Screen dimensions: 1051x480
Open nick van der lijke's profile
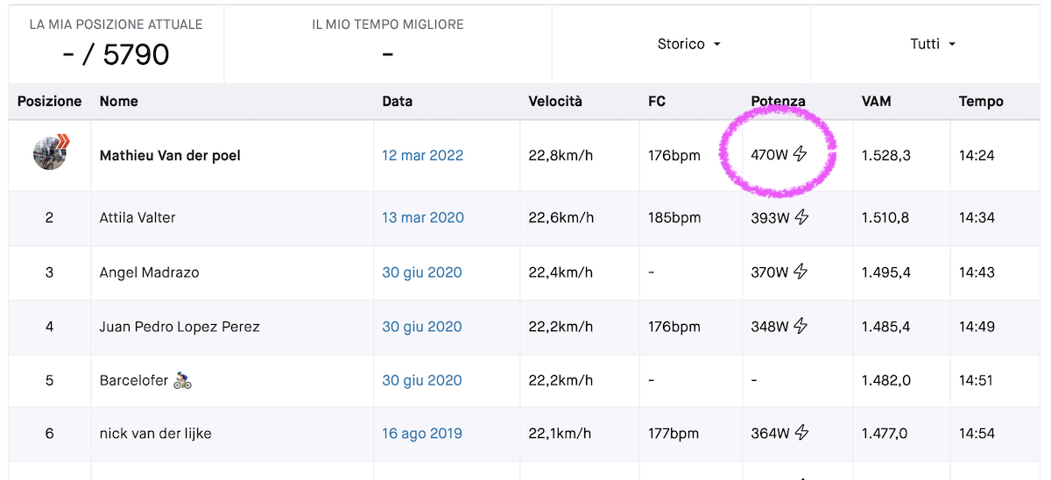[155, 433]
